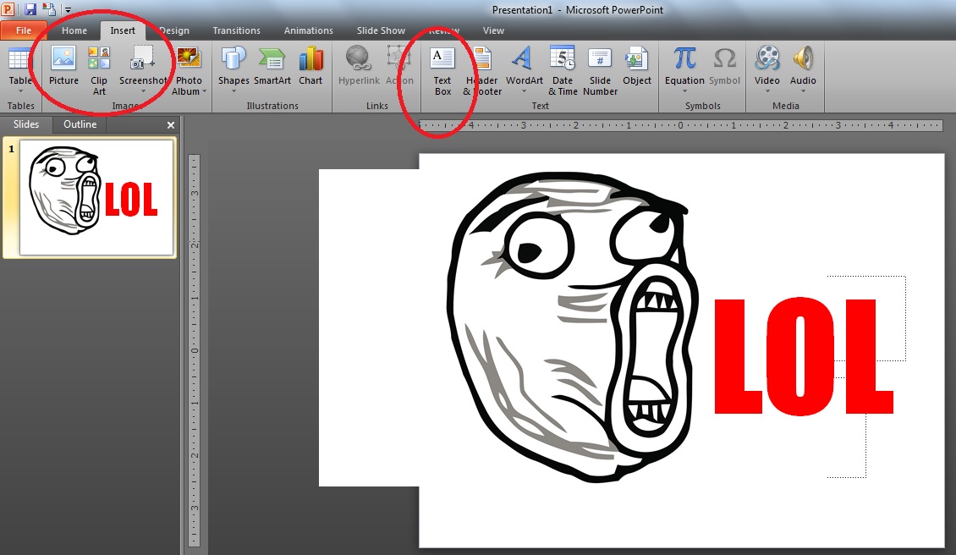Create a Photo Album
The width and height of the screenshot is (956, 555).
tap(189, 70)
